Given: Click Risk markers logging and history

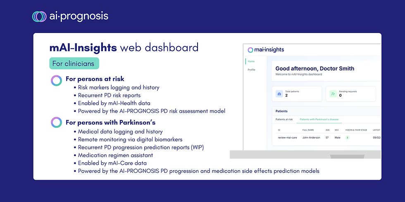Looking at the screenshot, I should 119,87.
